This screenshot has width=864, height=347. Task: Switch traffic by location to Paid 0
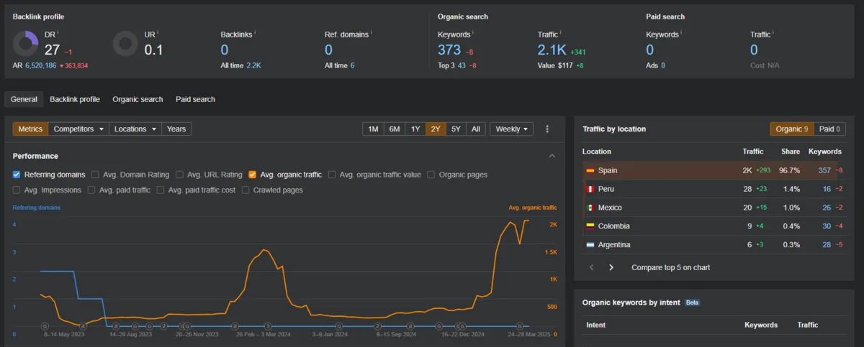(830, 129)
